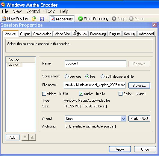Image resolution: width=159 pixels, height=156 pixels.
Task: Enable the Script checkbox
Action: pos(120,94)
